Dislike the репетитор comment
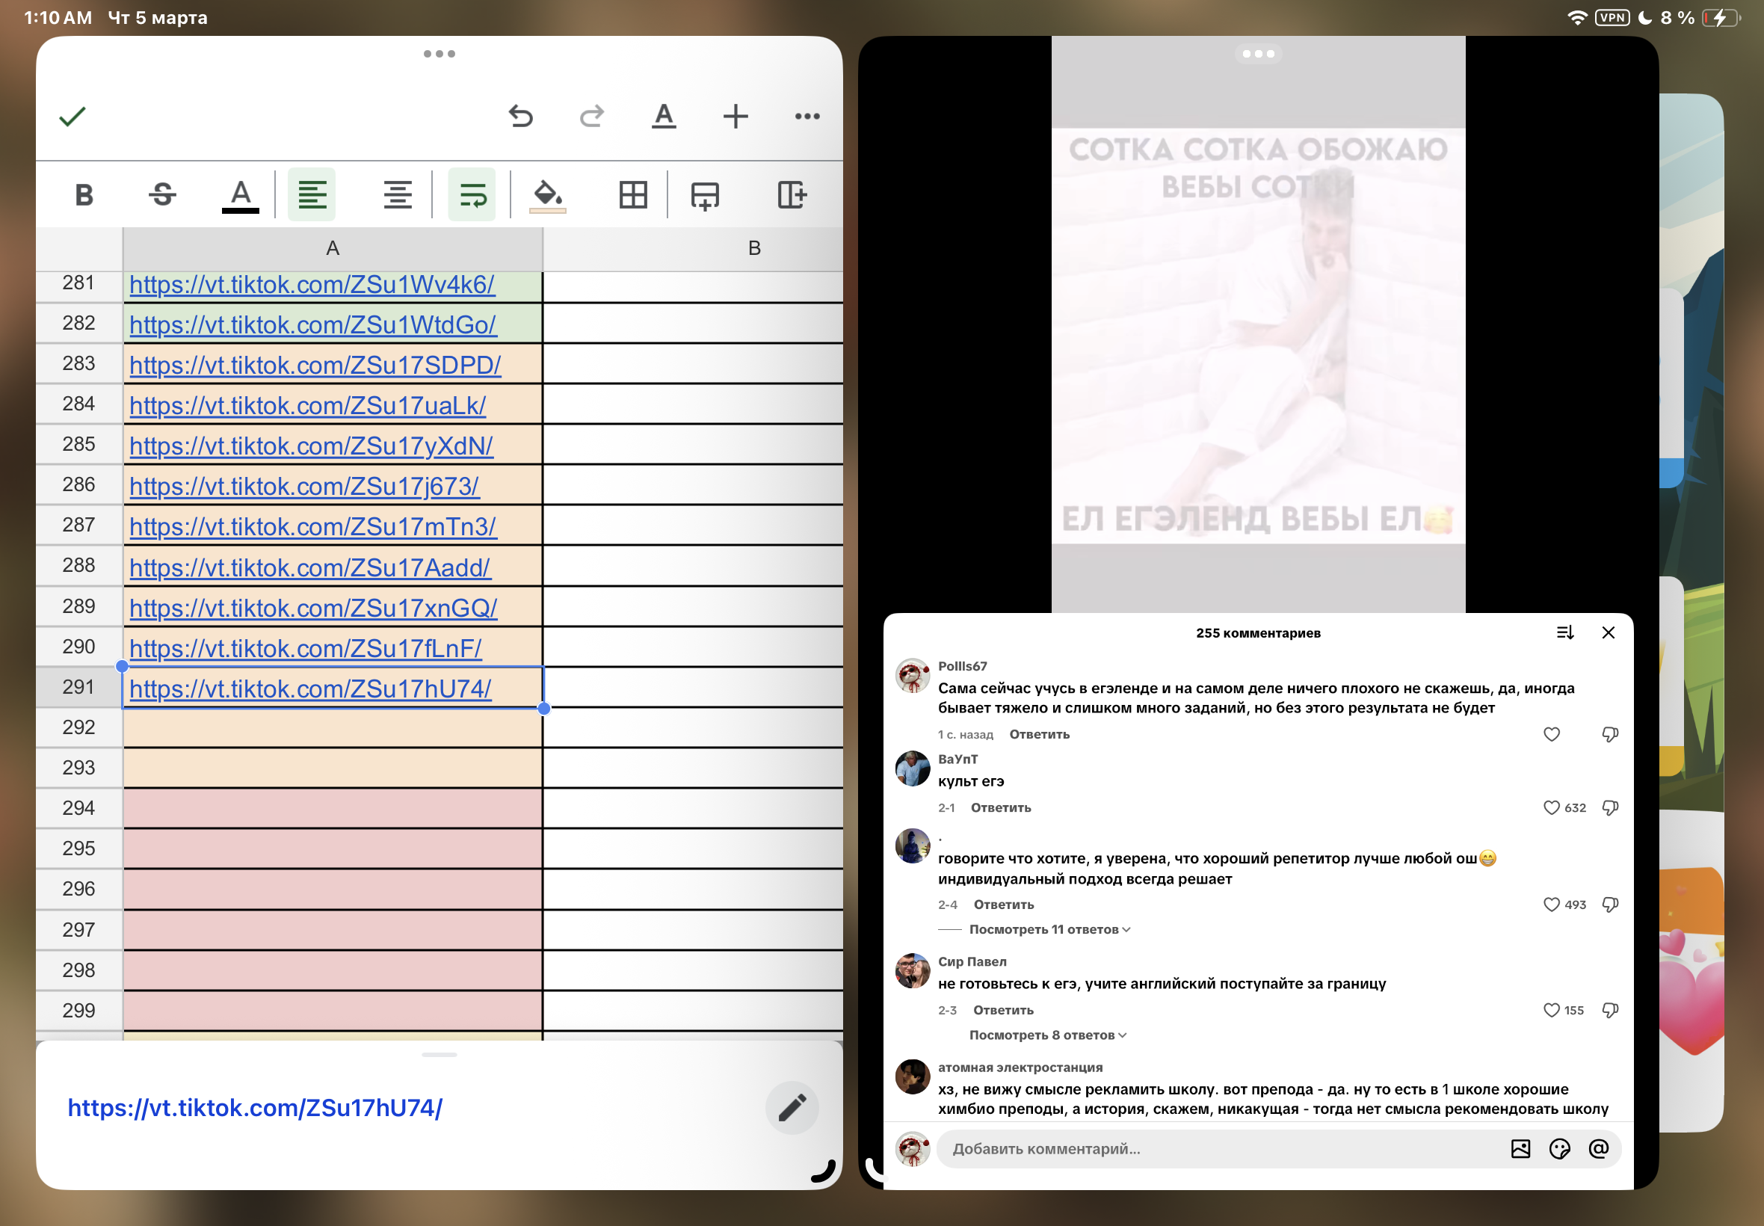 (1611, 905)
